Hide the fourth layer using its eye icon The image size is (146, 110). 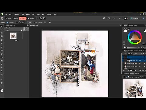(144, 67)
